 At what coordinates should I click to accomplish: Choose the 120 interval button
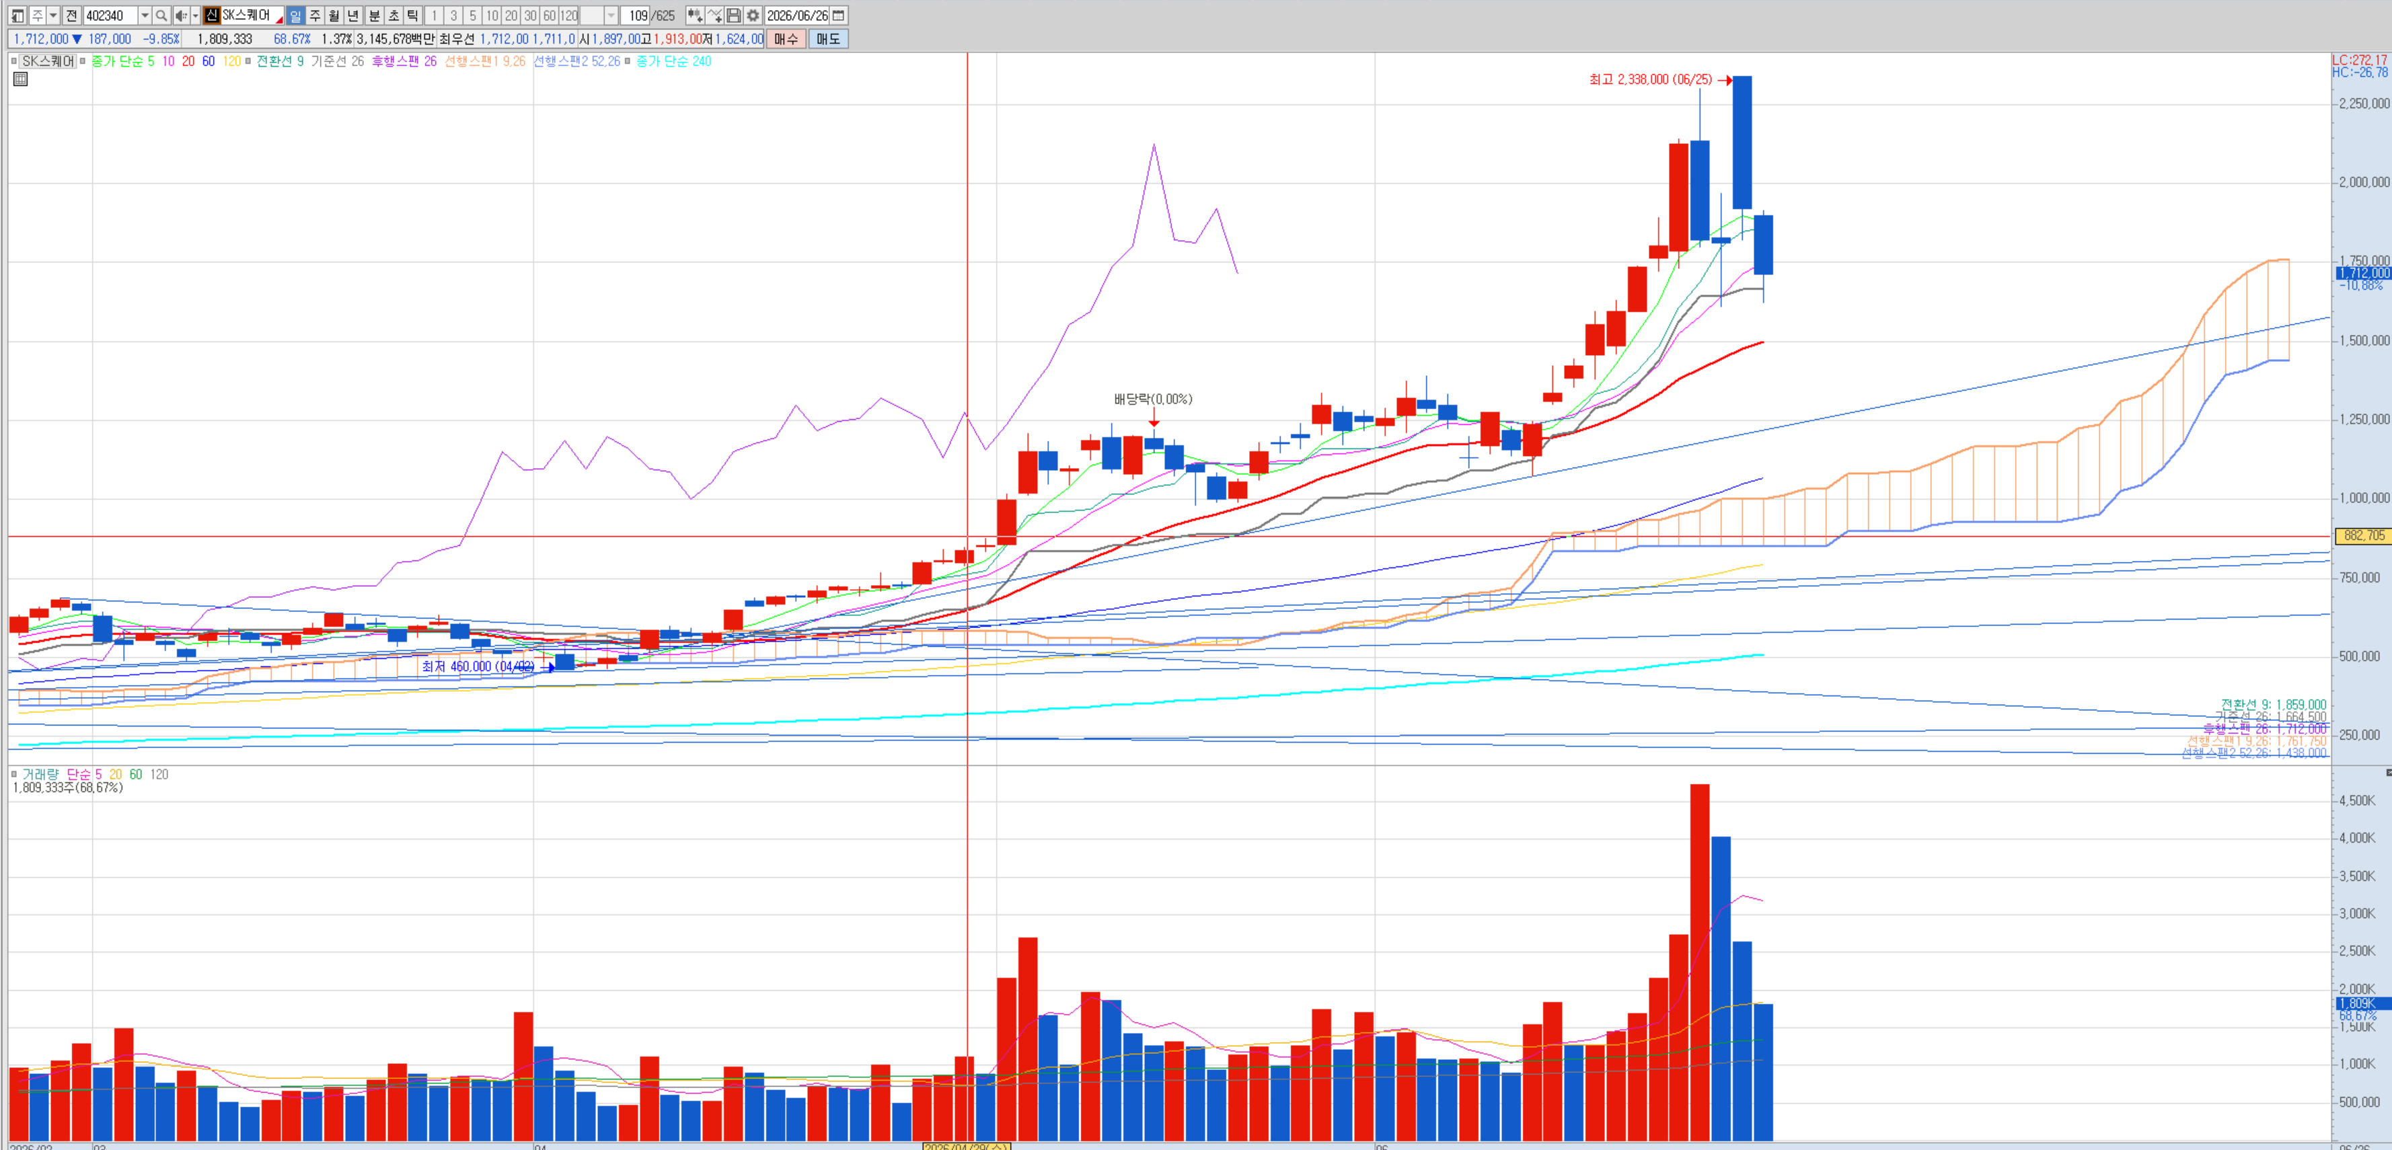click(x=569, y=15)
